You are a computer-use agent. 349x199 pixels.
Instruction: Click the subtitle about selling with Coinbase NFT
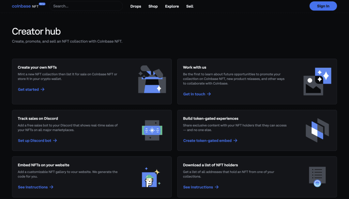[67, 41]
